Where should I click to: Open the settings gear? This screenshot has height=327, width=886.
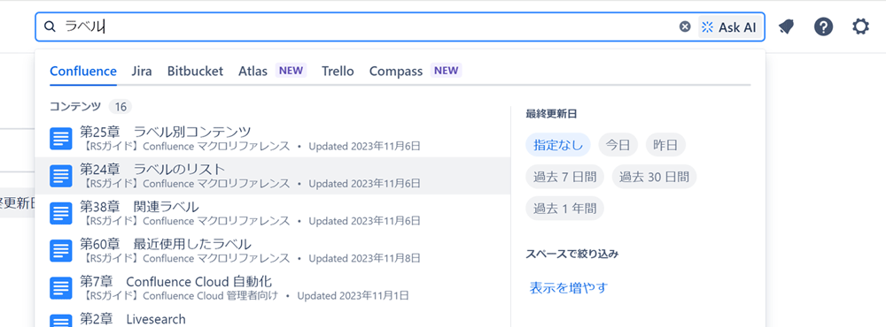coord(860,27)
